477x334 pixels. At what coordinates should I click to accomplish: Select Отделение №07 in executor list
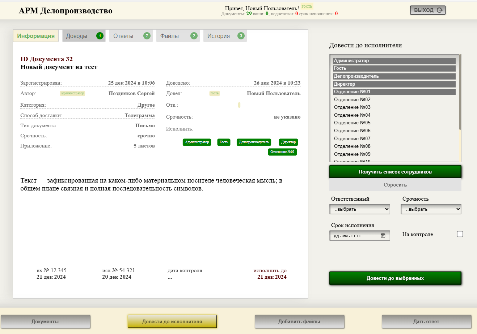(x=394, y=139)
